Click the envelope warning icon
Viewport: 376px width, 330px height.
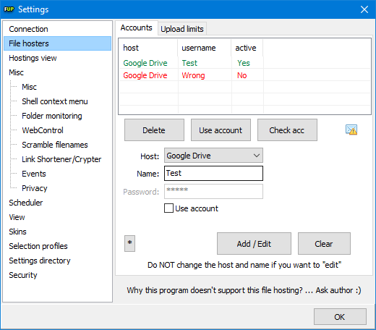[351, 130]
